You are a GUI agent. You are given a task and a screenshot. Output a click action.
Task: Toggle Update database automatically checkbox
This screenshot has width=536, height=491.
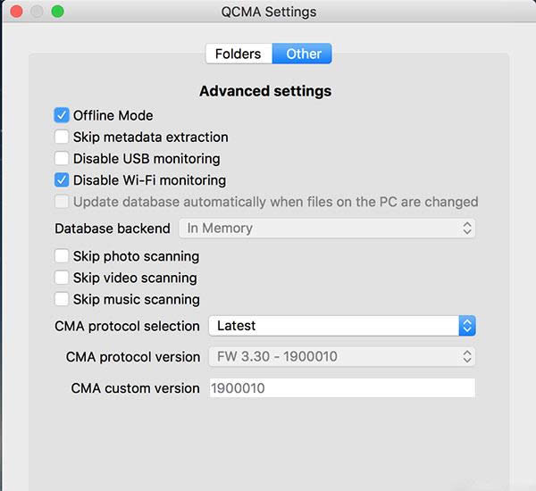[x=62, y=202]
